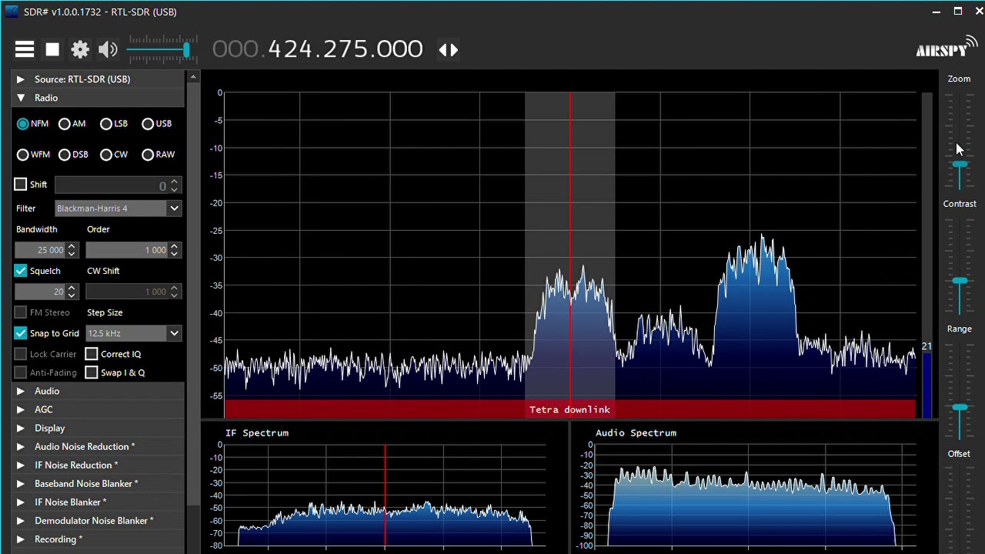985x554 pixels.
Task: Click the Bandwidth spinner arrows
Action: pyautogui.click(x=72, y=250)
